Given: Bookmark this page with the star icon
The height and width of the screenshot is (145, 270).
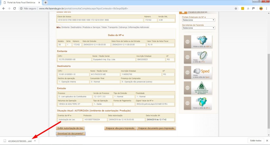Looking at the screenshot, I should click(x=236, y=8).
